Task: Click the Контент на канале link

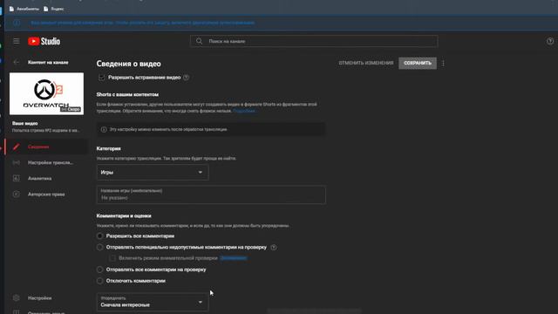Action: click(x=48, y=62)
